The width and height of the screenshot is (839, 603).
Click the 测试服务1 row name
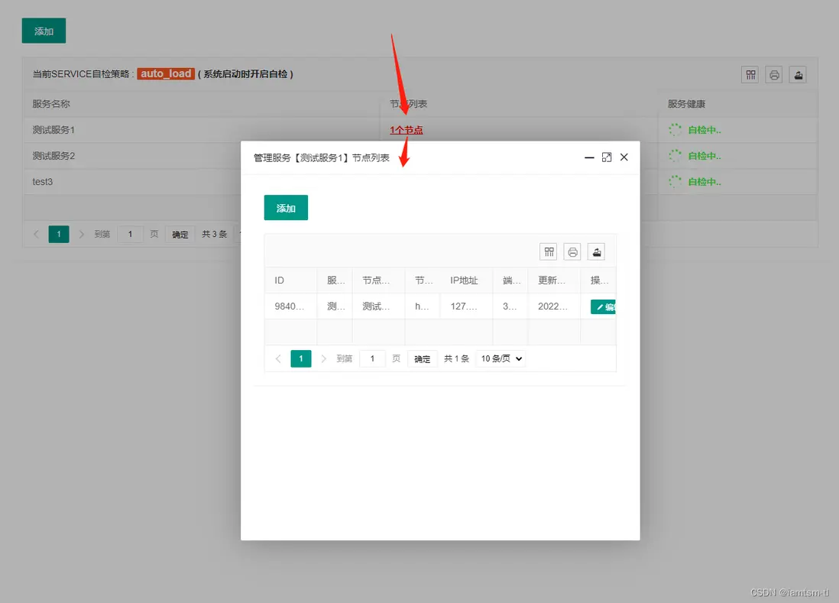click(53, 130)
